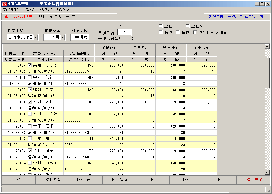Open the 設定(R) menu
Image resolution: width=272 pixels, height=194 pixels.
62,9
